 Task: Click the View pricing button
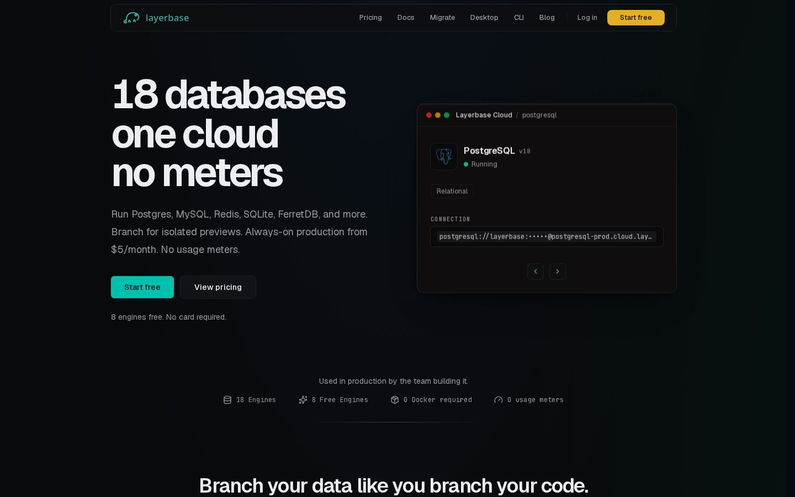pyautogui.click(x=218, y=287)
